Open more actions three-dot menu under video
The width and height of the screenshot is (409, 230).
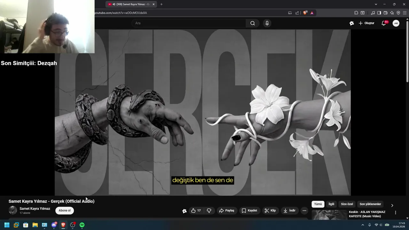tap(304, 211)
